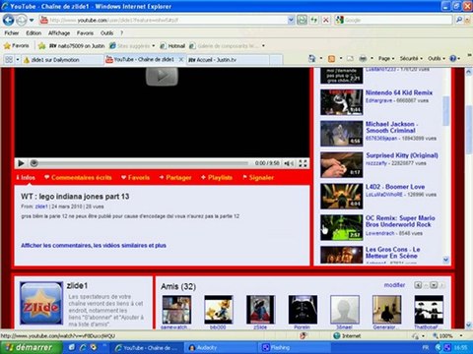Select the Partager tab

175,178
